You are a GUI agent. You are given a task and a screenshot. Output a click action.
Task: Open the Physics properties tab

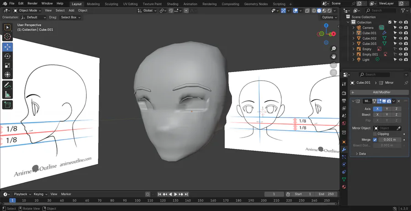pos(344,165)
